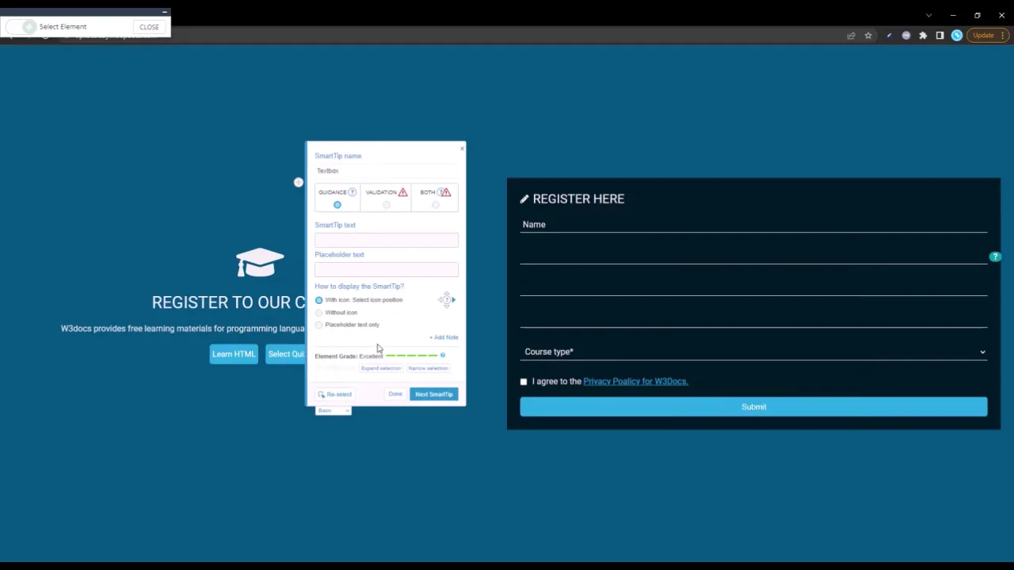The width and height of the screenshot is (1014, 570).
Task: Click the teal SmartTip question mark icon
Action: tap(995, 256)
